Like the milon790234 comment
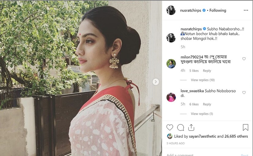The image size is (253, 156). point(244,59)
